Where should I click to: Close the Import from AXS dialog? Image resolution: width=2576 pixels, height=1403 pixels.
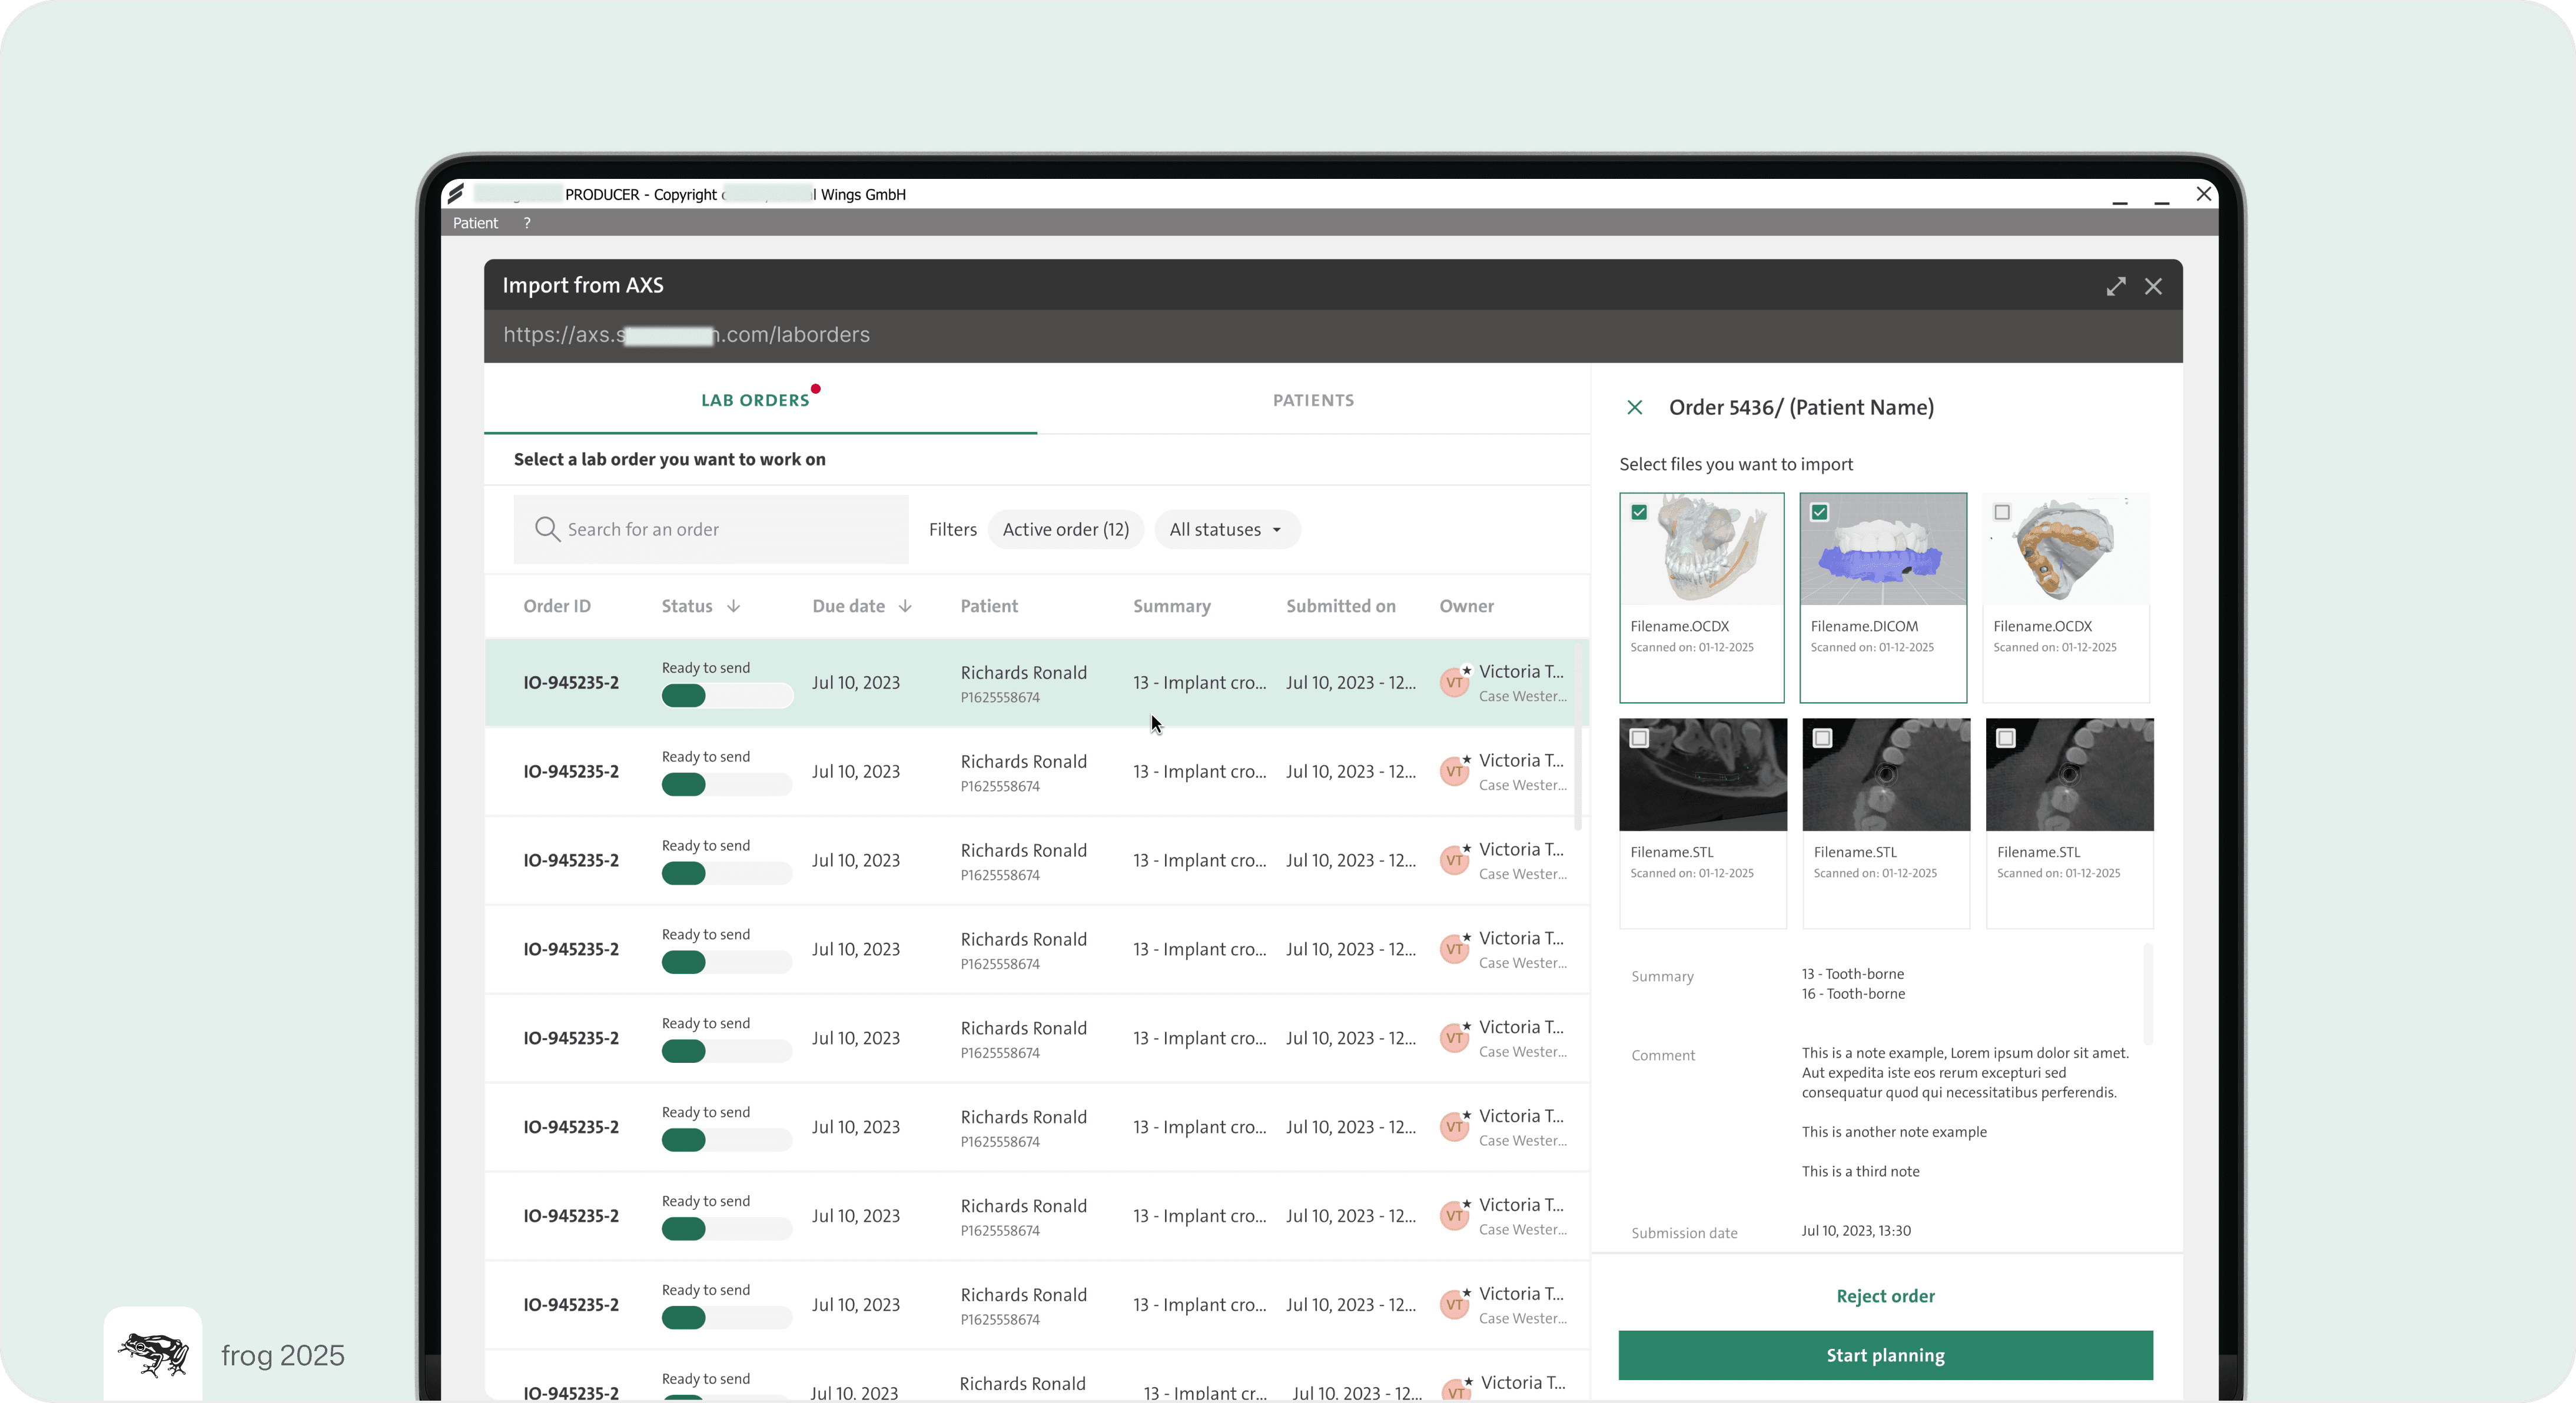coord(2153,287)
